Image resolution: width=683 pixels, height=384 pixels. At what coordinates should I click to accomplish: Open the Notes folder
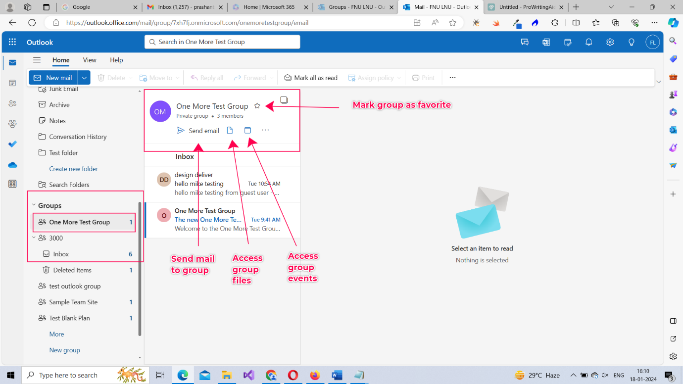point(82,121)
